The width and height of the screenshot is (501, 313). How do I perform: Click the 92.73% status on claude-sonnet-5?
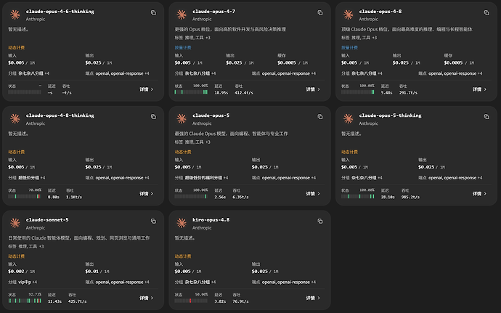pos(35,294)
